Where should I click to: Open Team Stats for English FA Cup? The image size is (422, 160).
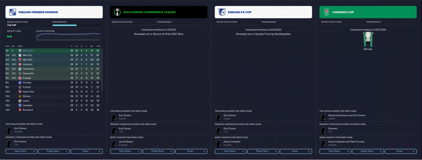tap(230, 151)
